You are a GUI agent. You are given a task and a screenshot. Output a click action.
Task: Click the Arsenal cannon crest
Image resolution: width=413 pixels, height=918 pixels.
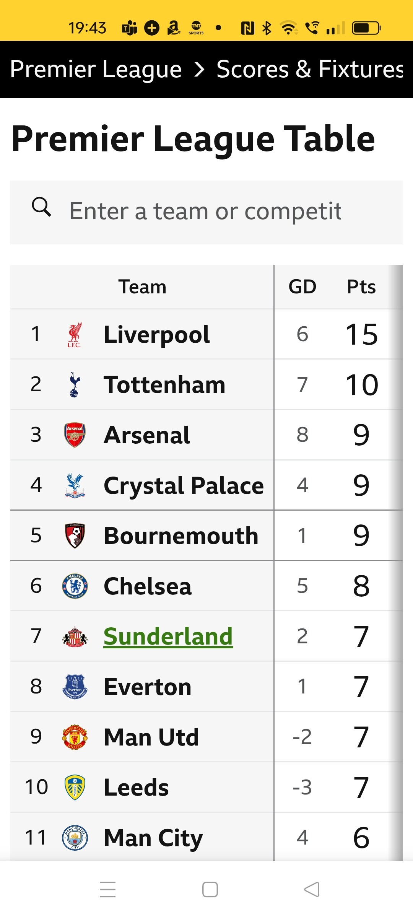click(x=75, y=435)
